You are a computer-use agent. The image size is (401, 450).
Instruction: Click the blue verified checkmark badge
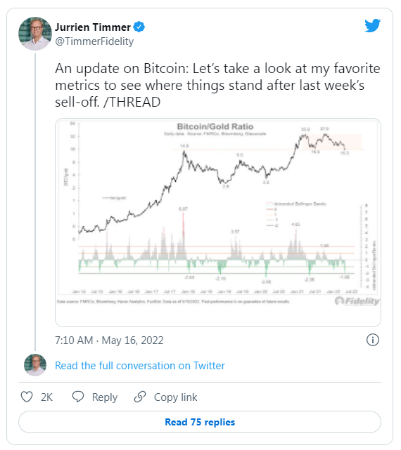[139, 27]
